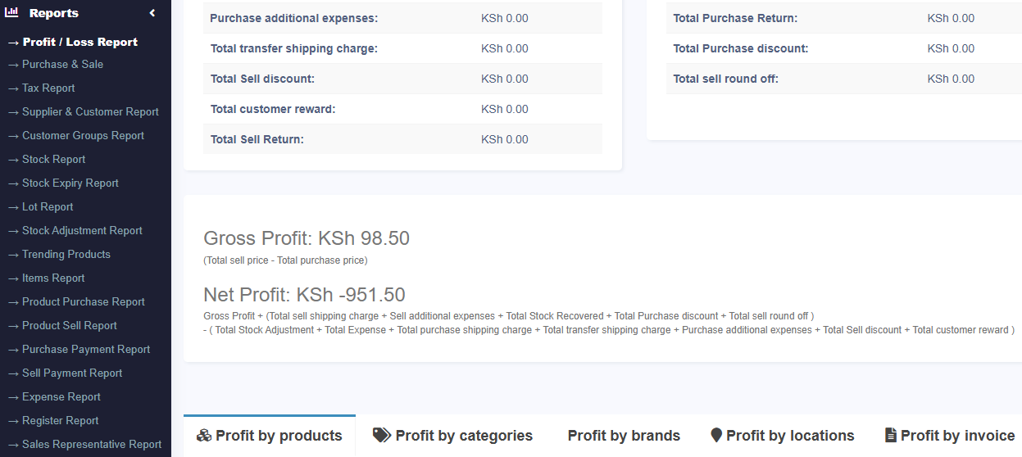Select Gross Profit: KSh 98.50 text
Image resolution: width=1022 pixels, height=457 pixels.
click(307, 239)
